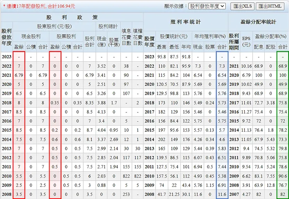
Task: Click the 匯出HTML export button
Action: click(270, 6)
